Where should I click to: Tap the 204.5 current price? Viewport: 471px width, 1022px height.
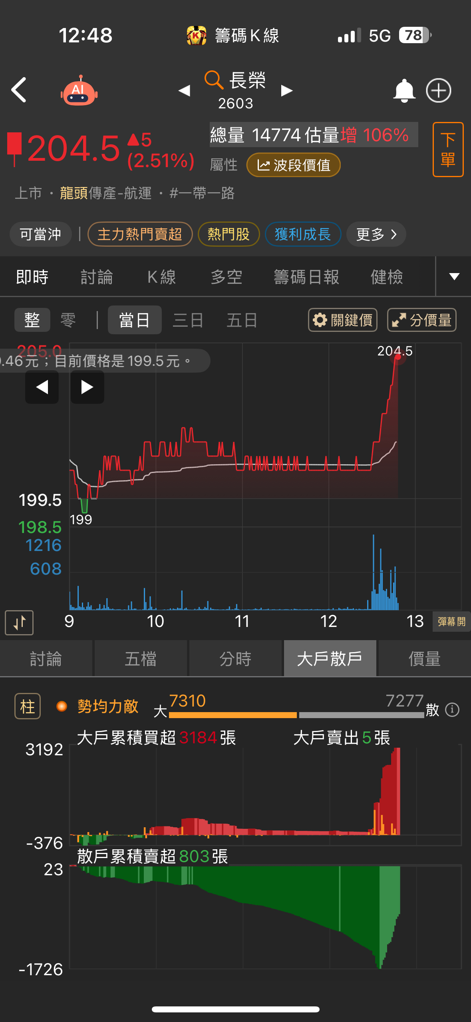(74, 148)
